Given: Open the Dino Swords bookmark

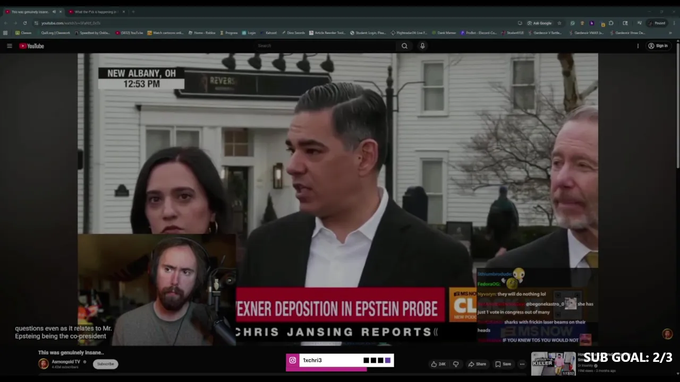Looking at the screenshot, I should pos(293,33).
